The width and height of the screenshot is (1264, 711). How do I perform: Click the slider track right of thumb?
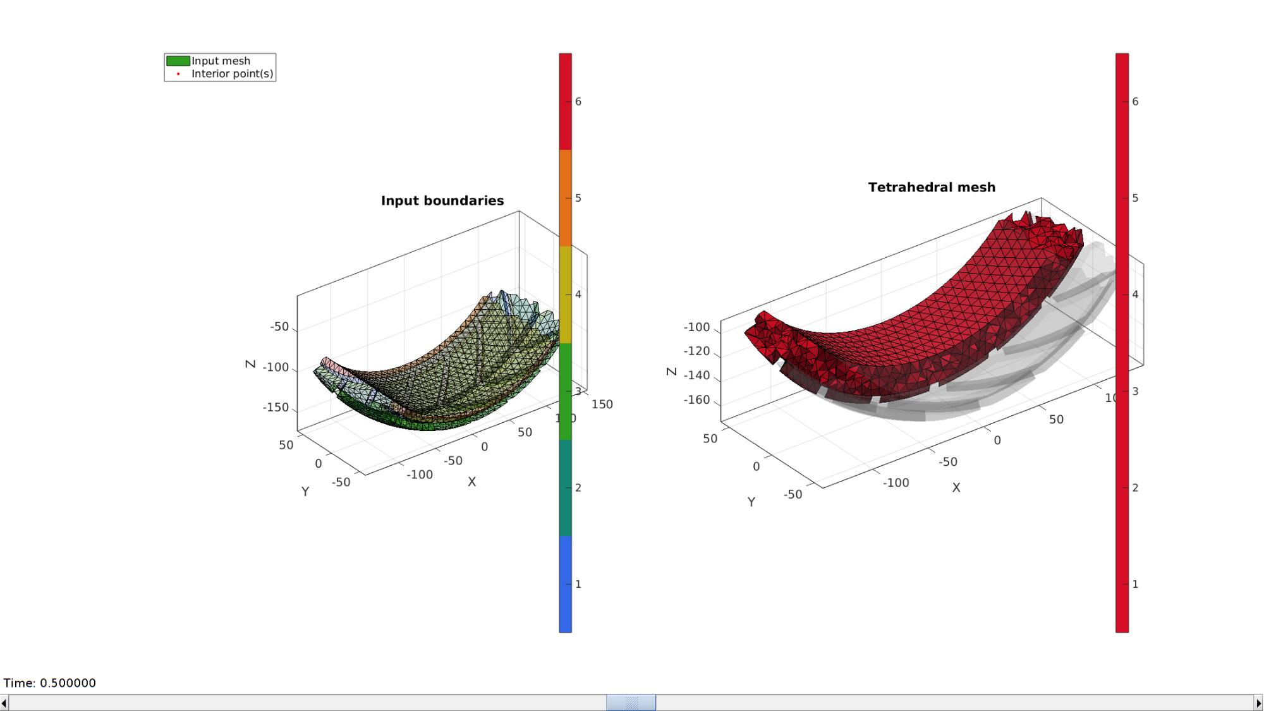click(954, 702)
